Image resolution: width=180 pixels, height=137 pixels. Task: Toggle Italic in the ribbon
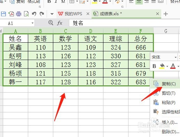point(56,1)
